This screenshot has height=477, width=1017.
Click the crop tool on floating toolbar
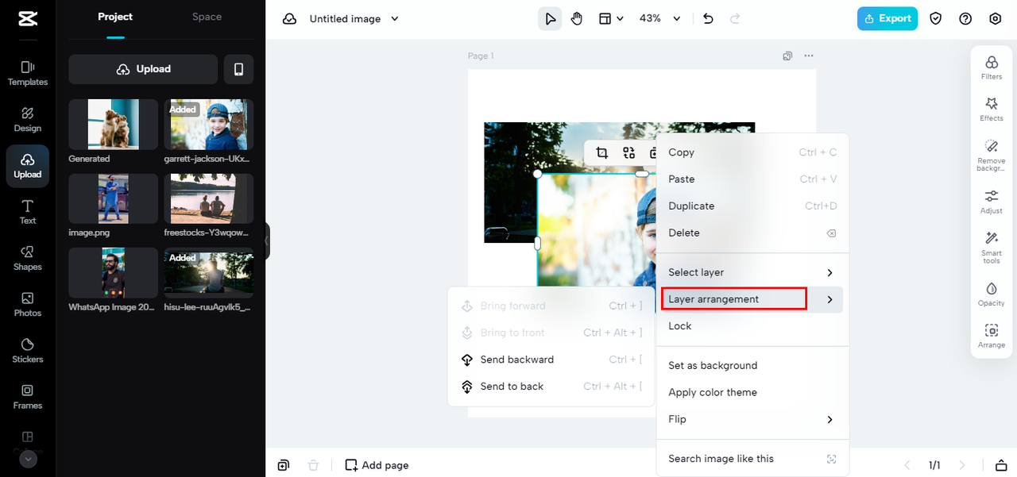(x=601, y=153)
